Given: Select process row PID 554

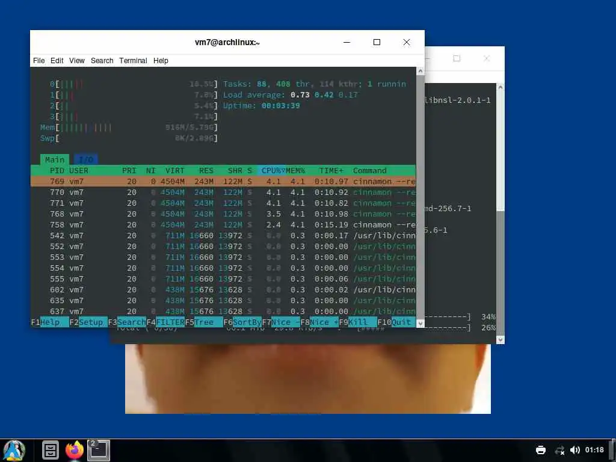Looking at the screenshot, I should pyautogui.click(x=223, y=268).
